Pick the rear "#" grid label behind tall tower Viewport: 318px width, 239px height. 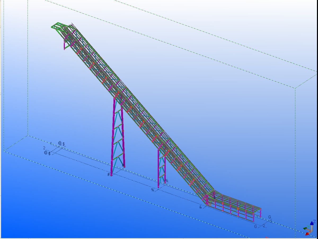coord(123,166)
